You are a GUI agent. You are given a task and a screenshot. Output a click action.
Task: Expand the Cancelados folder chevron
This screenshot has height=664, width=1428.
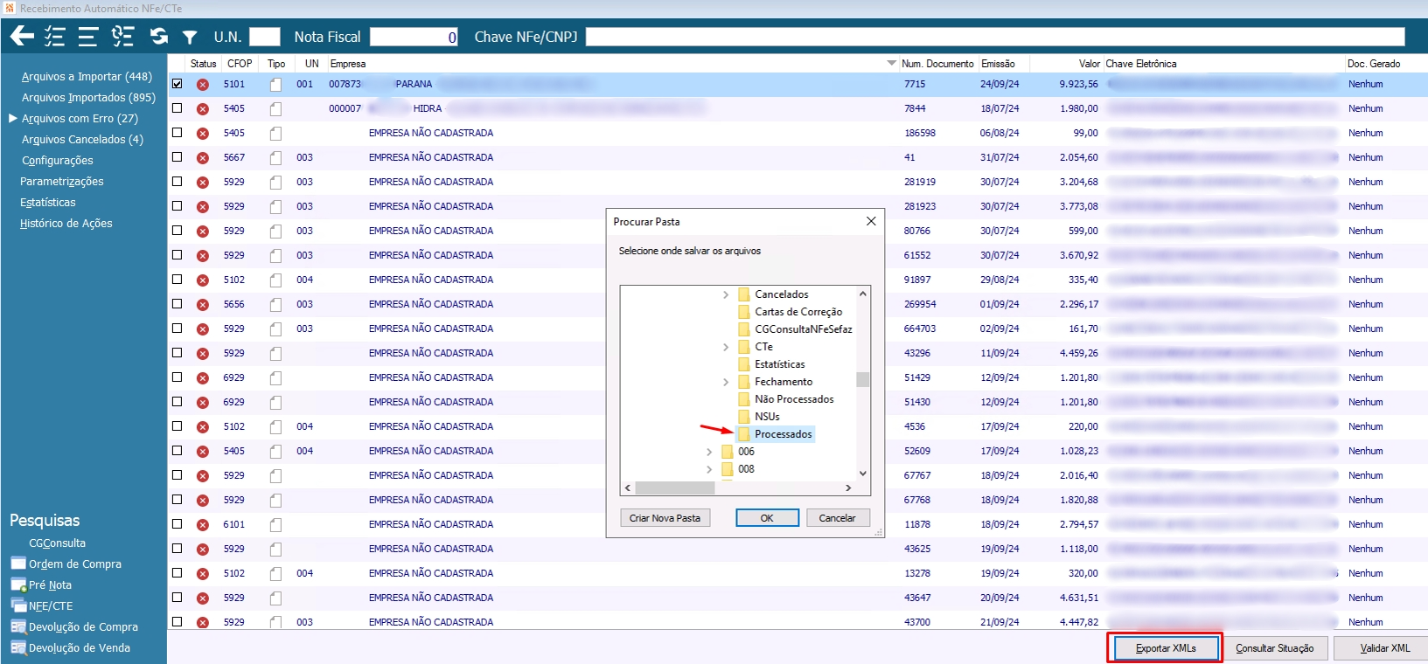coord(726,294)
